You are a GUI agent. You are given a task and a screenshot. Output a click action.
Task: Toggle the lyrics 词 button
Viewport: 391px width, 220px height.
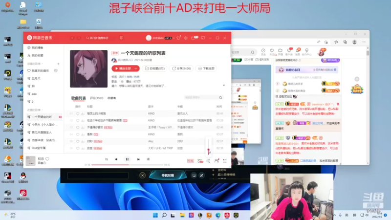click(x=148, y=159)
